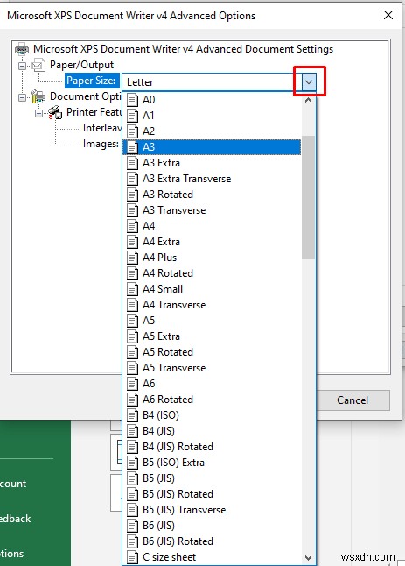This screenshot has width=405, height=566.
Task: Choose B4 (JIS) paper size
Action: tap(212, 431)
